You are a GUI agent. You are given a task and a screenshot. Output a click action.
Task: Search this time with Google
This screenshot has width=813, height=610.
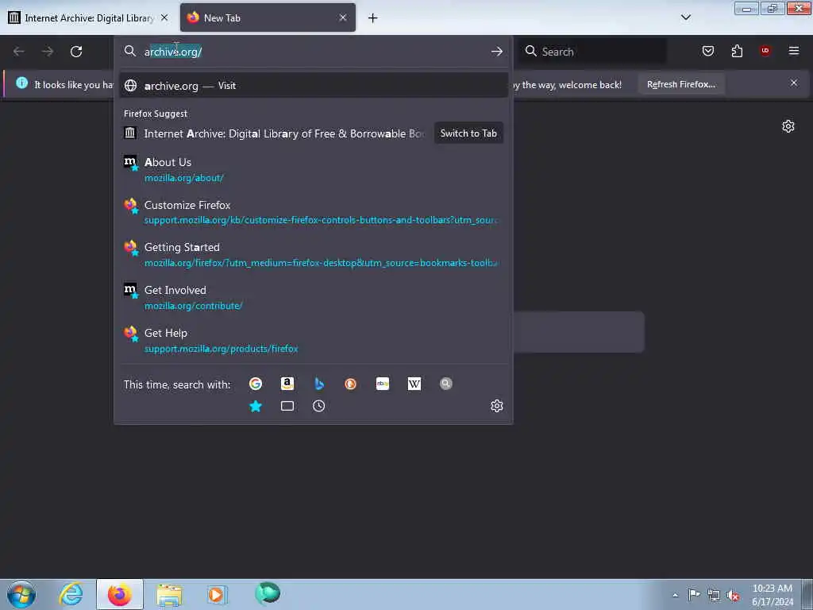tap(256, 384)
